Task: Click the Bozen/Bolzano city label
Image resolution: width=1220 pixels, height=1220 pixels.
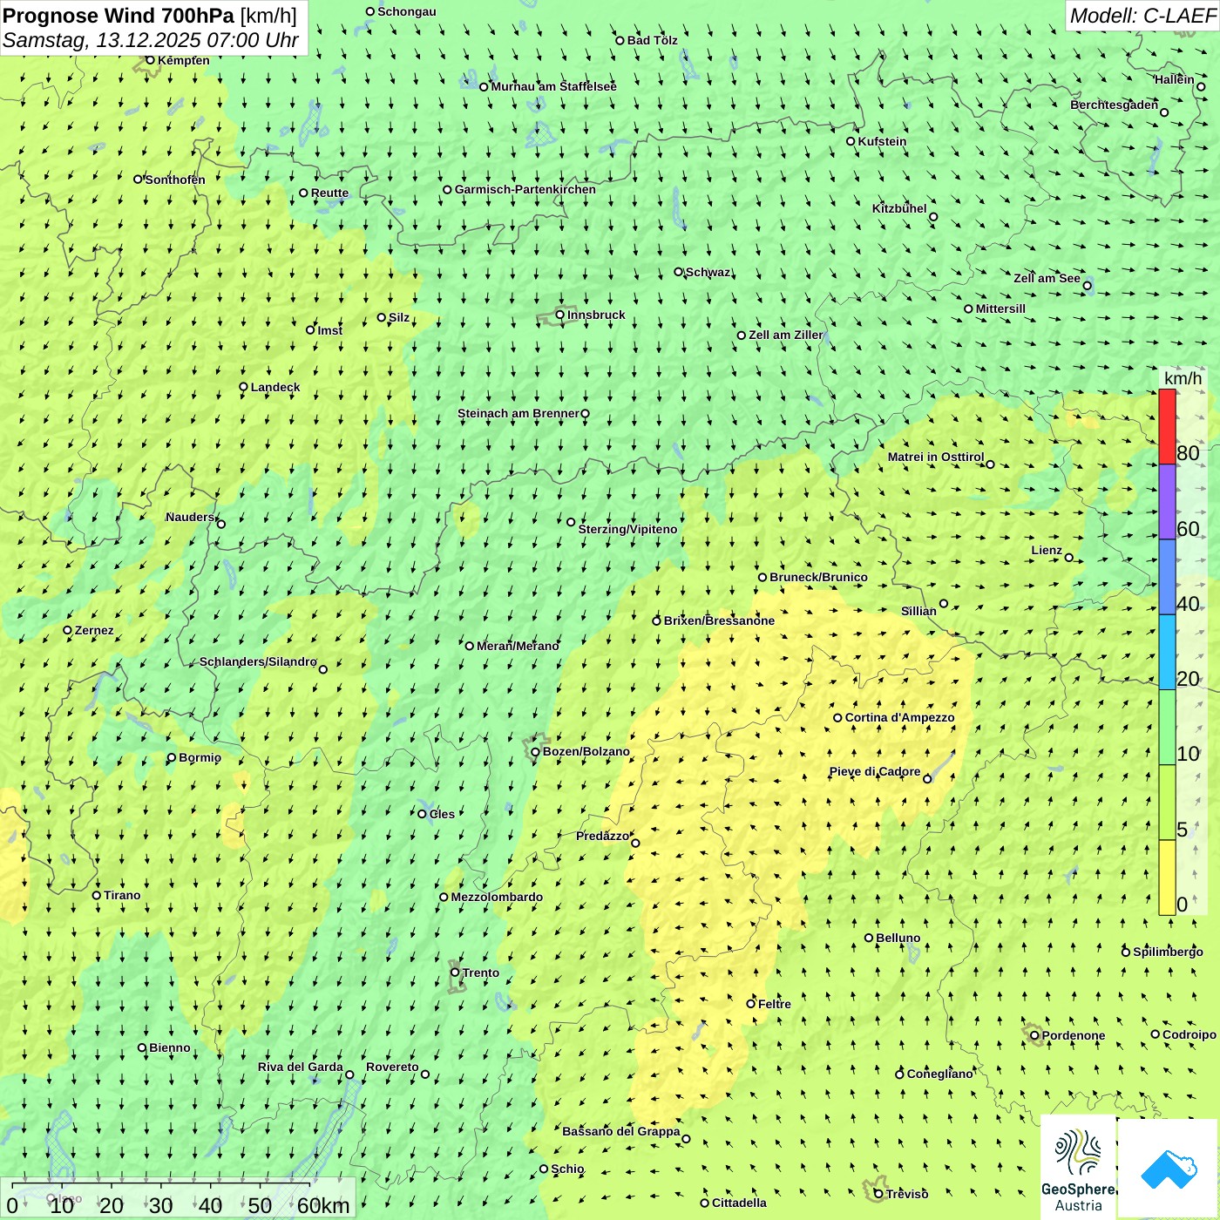Action: point(586,751)
